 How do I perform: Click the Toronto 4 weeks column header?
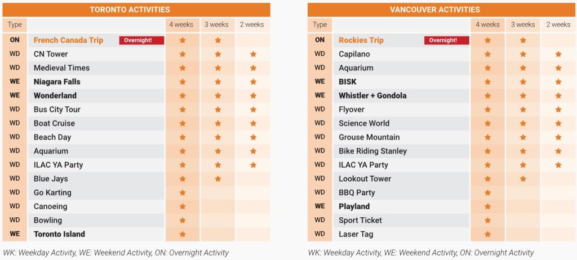pyautogui.click(x=183, y=25)
